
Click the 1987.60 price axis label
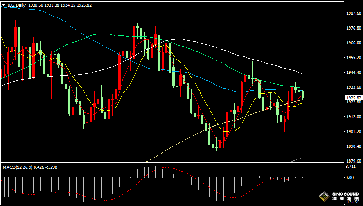(x=354, y=14)
